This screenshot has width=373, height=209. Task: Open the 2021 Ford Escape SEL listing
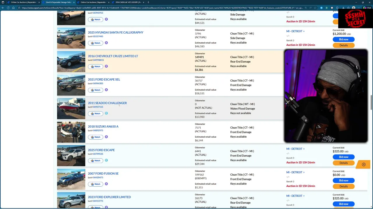[104, 80]
